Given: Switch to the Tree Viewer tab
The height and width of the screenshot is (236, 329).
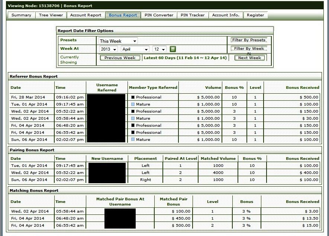Looking at the screenshot, I should [51, 15].
